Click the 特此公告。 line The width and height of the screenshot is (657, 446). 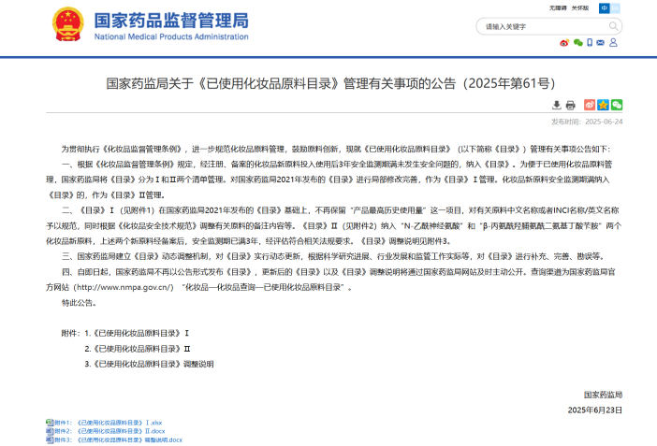(x=80, y=303)
